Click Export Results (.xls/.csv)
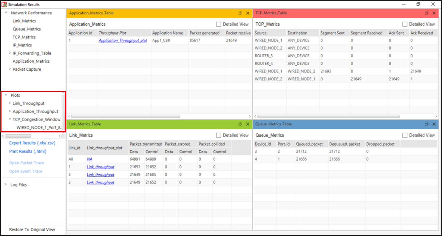 (32, 143)
